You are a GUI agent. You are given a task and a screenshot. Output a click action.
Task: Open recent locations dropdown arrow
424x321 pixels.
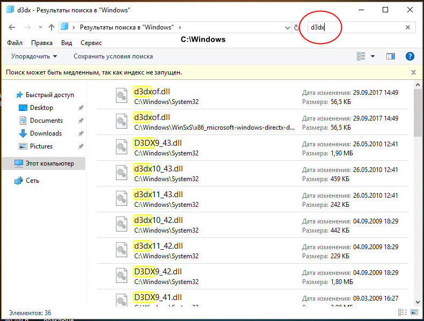40,27
